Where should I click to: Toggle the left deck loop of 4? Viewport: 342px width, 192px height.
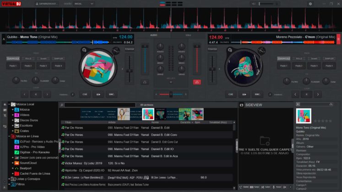(36, 94)
